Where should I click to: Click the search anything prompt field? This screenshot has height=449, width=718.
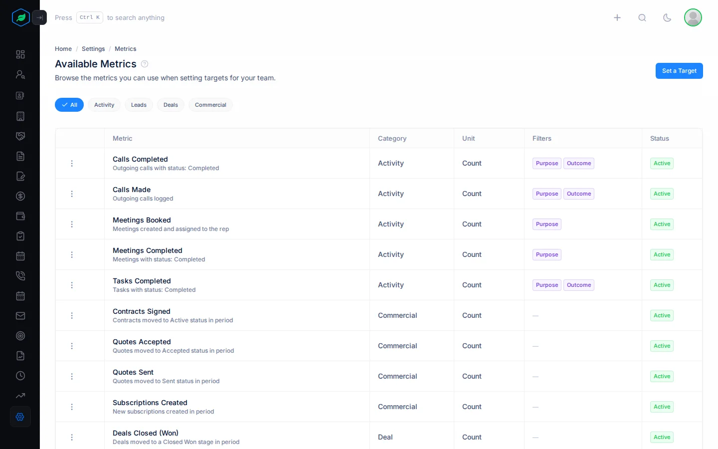[x=110, y=17]
